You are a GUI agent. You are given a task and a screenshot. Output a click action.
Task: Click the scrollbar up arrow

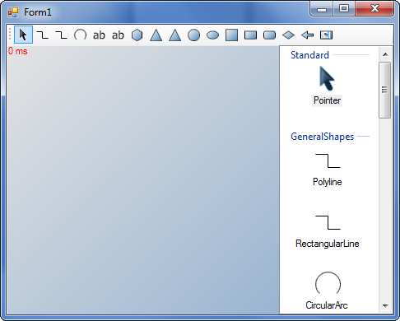point(385,54)
